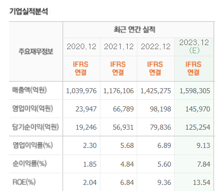Select ROE value 9.36

click(x=164, y=182)
